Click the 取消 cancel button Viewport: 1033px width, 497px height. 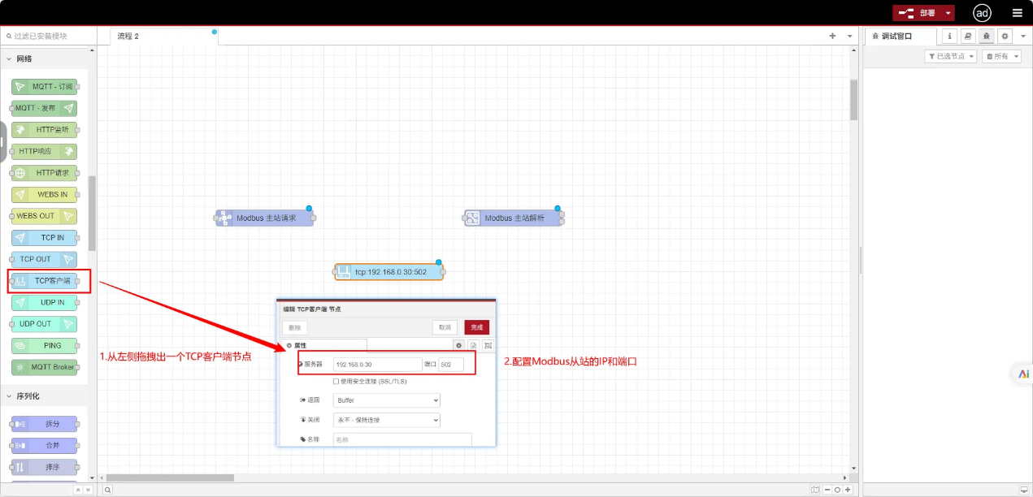[445, 327]
